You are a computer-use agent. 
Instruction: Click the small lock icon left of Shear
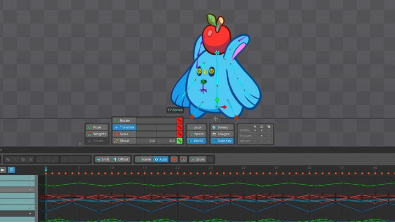tap(80, 144)
